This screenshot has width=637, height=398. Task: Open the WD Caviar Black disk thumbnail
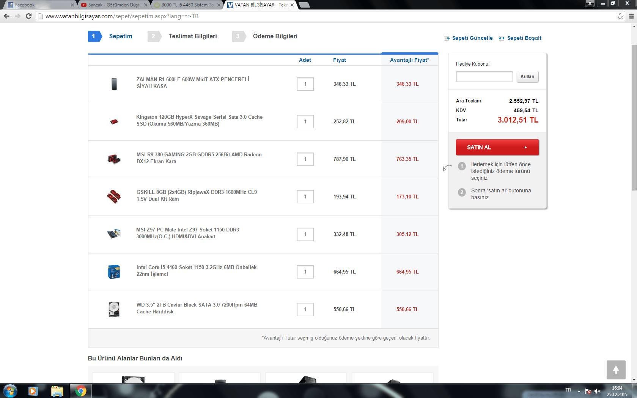pyautogui.click(x=114, y=309)
